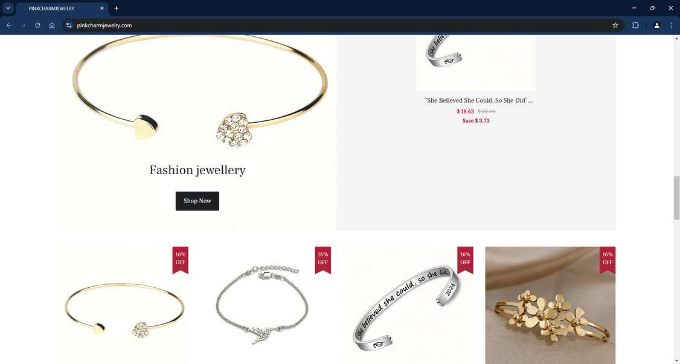Viewport: 680px width, 364px height.
Task: Open new tab with plus button
Action: 116,8
